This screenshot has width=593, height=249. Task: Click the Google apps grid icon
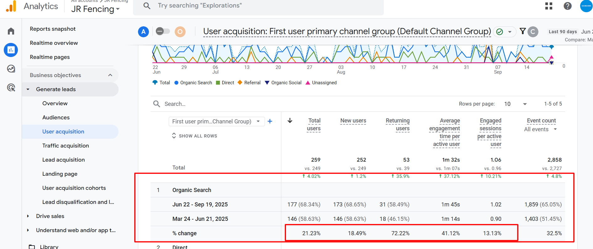[548, 6]
